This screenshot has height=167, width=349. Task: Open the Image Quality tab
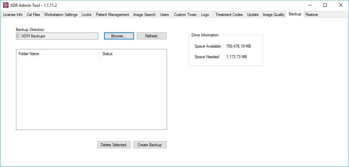(273, 15)
